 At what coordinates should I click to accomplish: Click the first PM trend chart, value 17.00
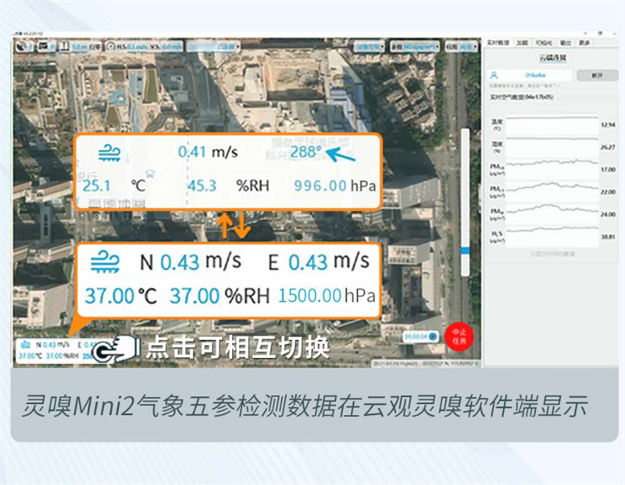(x=552, y=170)
